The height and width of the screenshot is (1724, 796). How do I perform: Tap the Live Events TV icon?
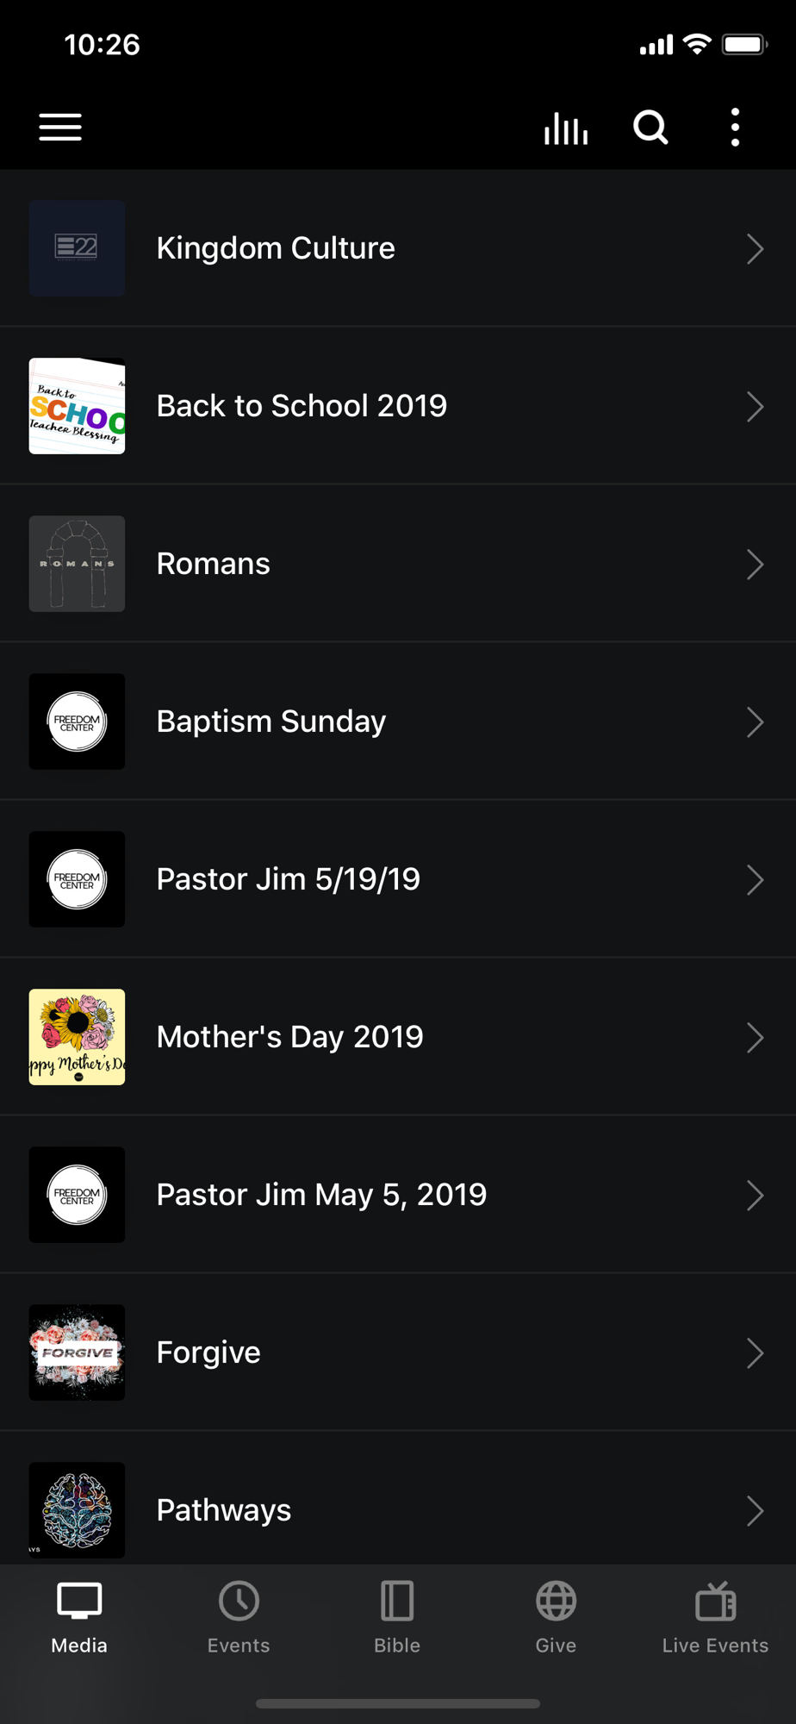coord(715,1602)
